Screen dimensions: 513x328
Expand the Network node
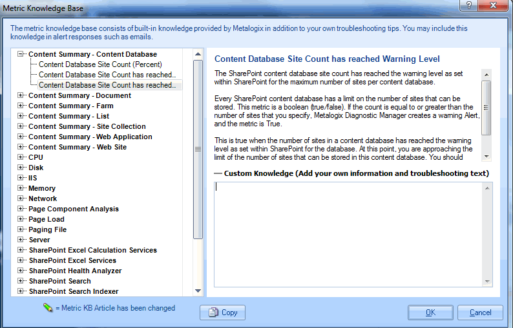pyautogui.click(x=20, y=198)
